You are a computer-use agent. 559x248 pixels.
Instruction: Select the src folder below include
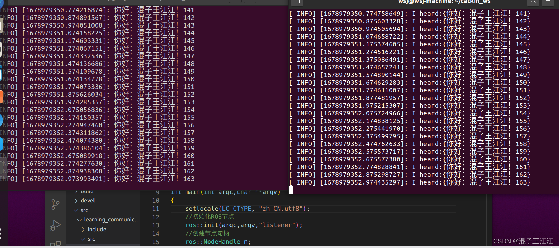[91, 239]
